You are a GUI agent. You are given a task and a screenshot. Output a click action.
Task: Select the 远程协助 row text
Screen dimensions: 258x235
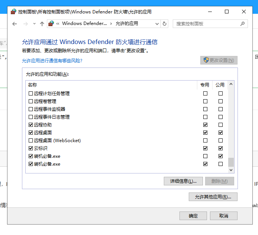tap(43, 125)
